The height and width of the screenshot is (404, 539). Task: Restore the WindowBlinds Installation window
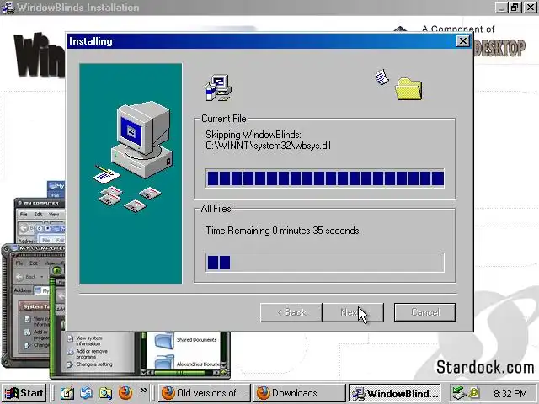point(515,8)
